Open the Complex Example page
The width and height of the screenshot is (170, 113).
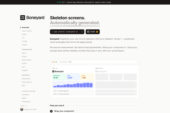click(x=28, y=91)
